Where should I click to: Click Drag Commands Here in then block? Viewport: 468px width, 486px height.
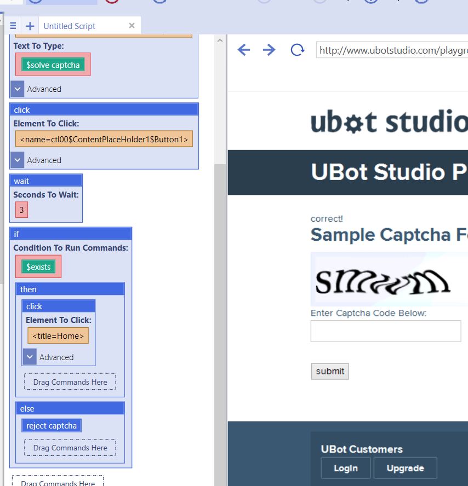point(70,381)
